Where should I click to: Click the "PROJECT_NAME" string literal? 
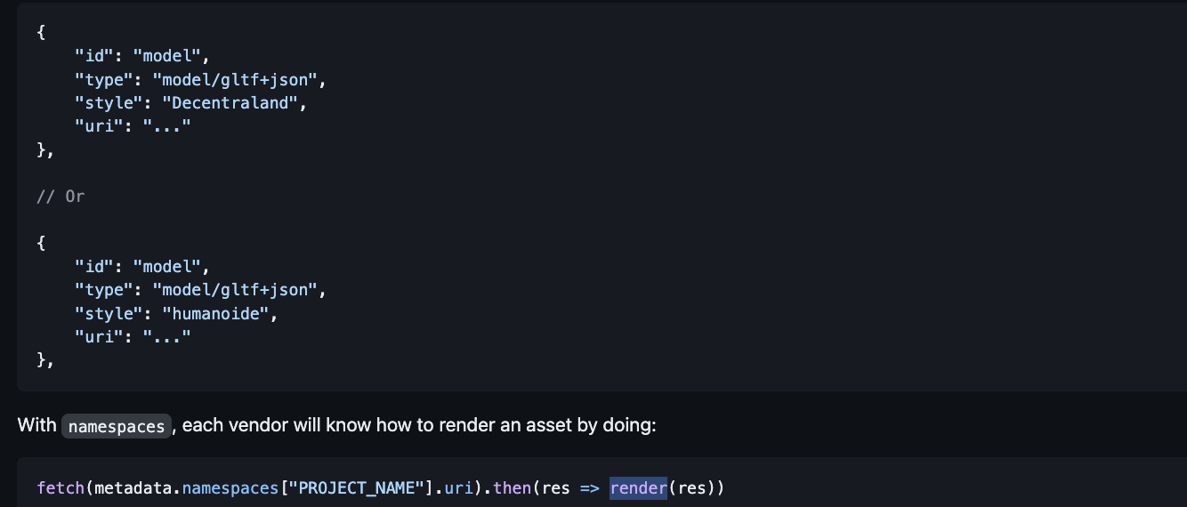356,487
